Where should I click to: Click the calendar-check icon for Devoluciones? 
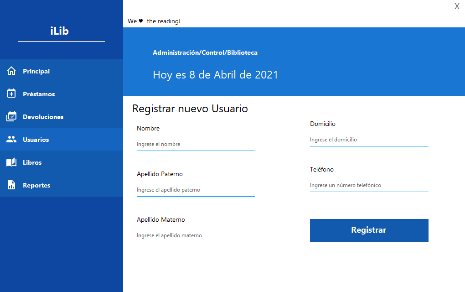pos(11,116)
